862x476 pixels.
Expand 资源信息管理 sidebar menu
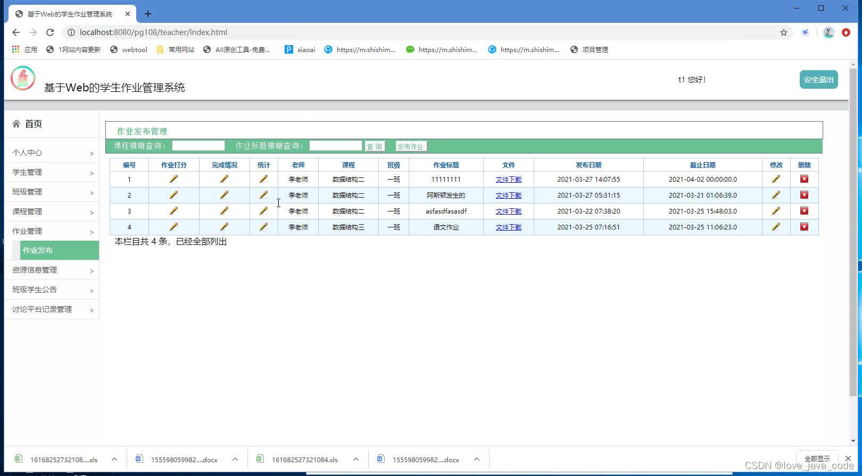(x=52, y=270)
